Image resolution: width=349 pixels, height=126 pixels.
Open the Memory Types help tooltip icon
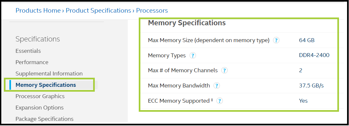192,55
